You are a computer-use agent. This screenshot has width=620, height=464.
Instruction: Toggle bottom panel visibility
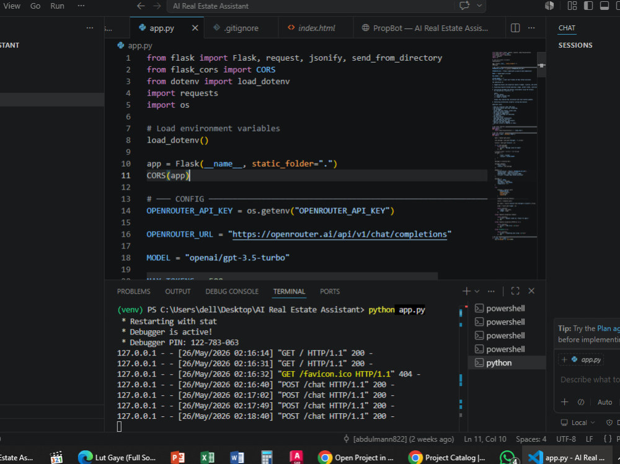(x=604, y=6)
